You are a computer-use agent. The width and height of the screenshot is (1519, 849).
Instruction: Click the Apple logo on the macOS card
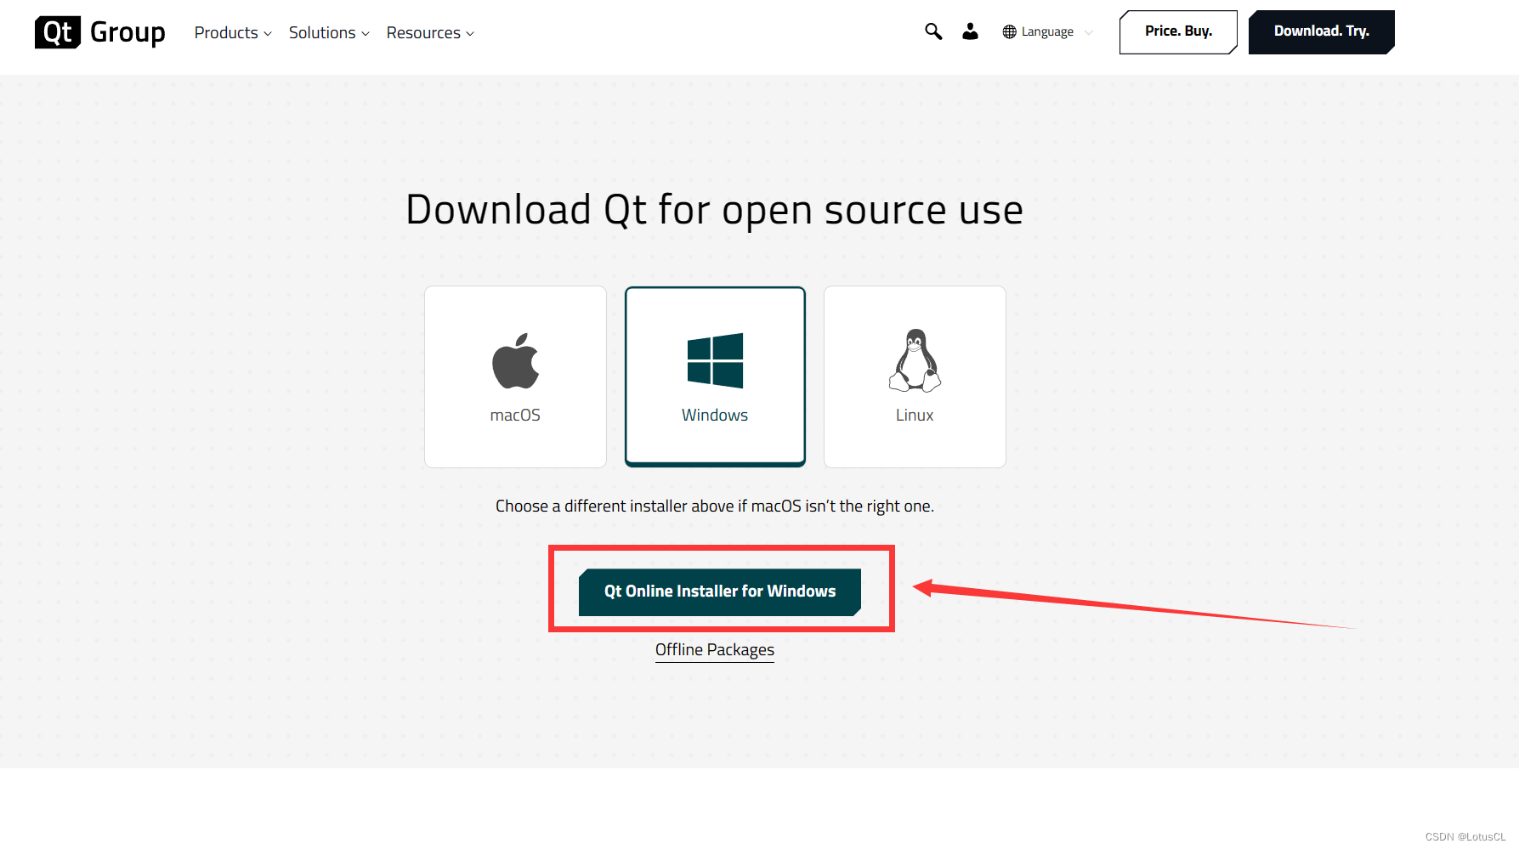(515, 360)
